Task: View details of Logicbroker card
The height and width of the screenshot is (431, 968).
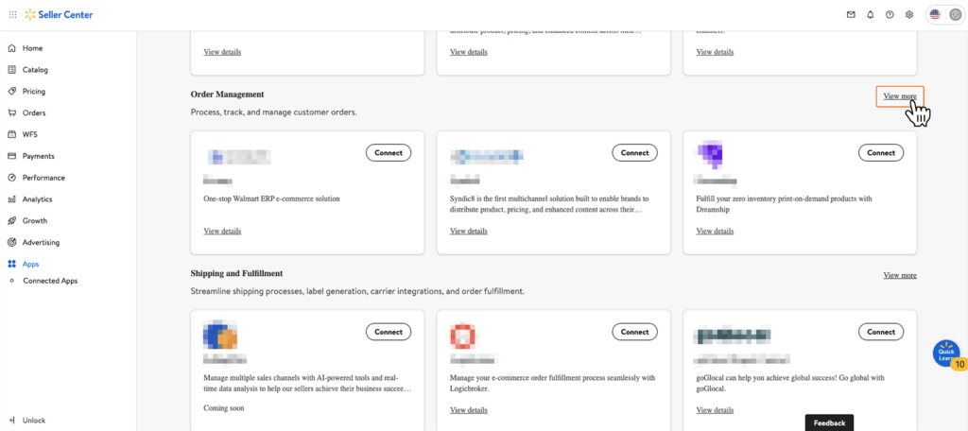Action: 469,410
